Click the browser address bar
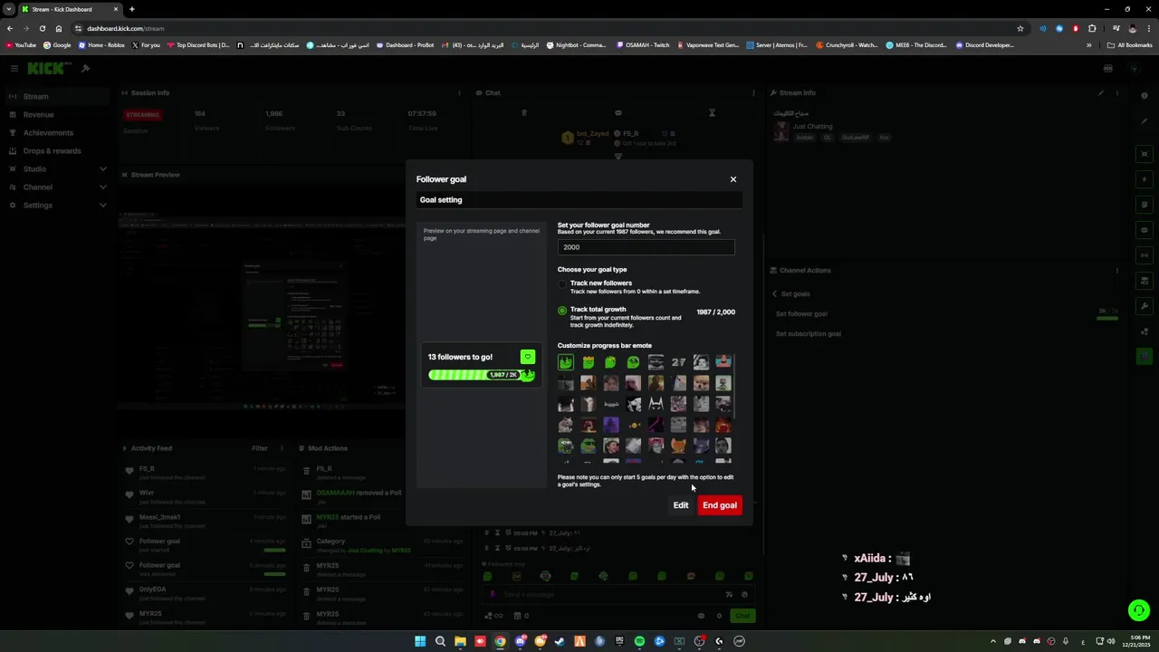This screenshot has height=652, width=1159. click(543, 28)
